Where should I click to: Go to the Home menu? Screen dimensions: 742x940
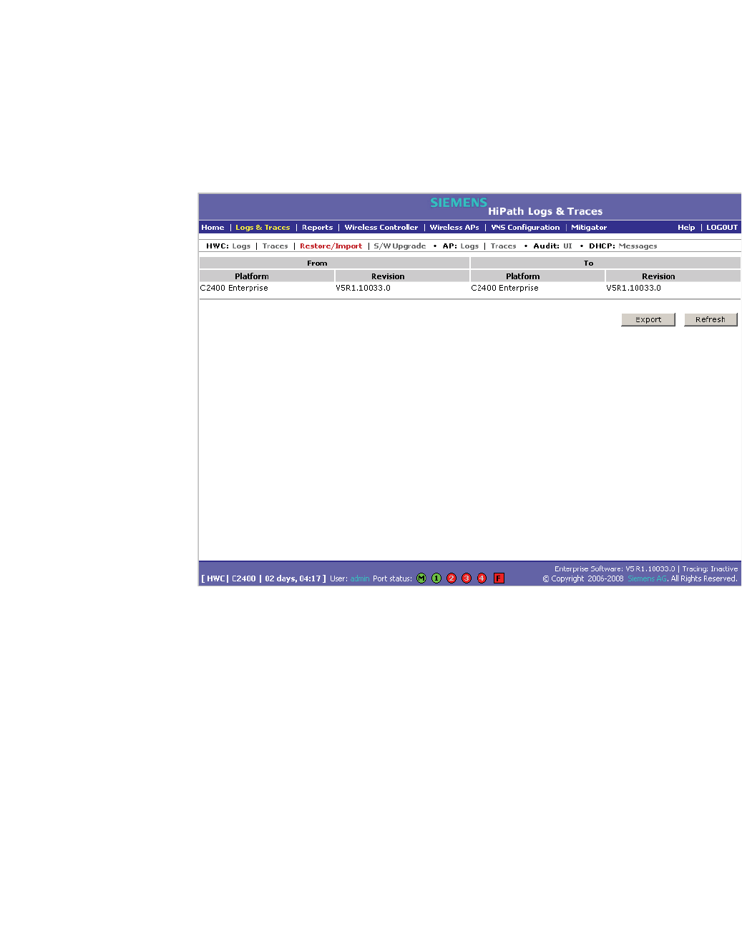(x=213, y=228)
